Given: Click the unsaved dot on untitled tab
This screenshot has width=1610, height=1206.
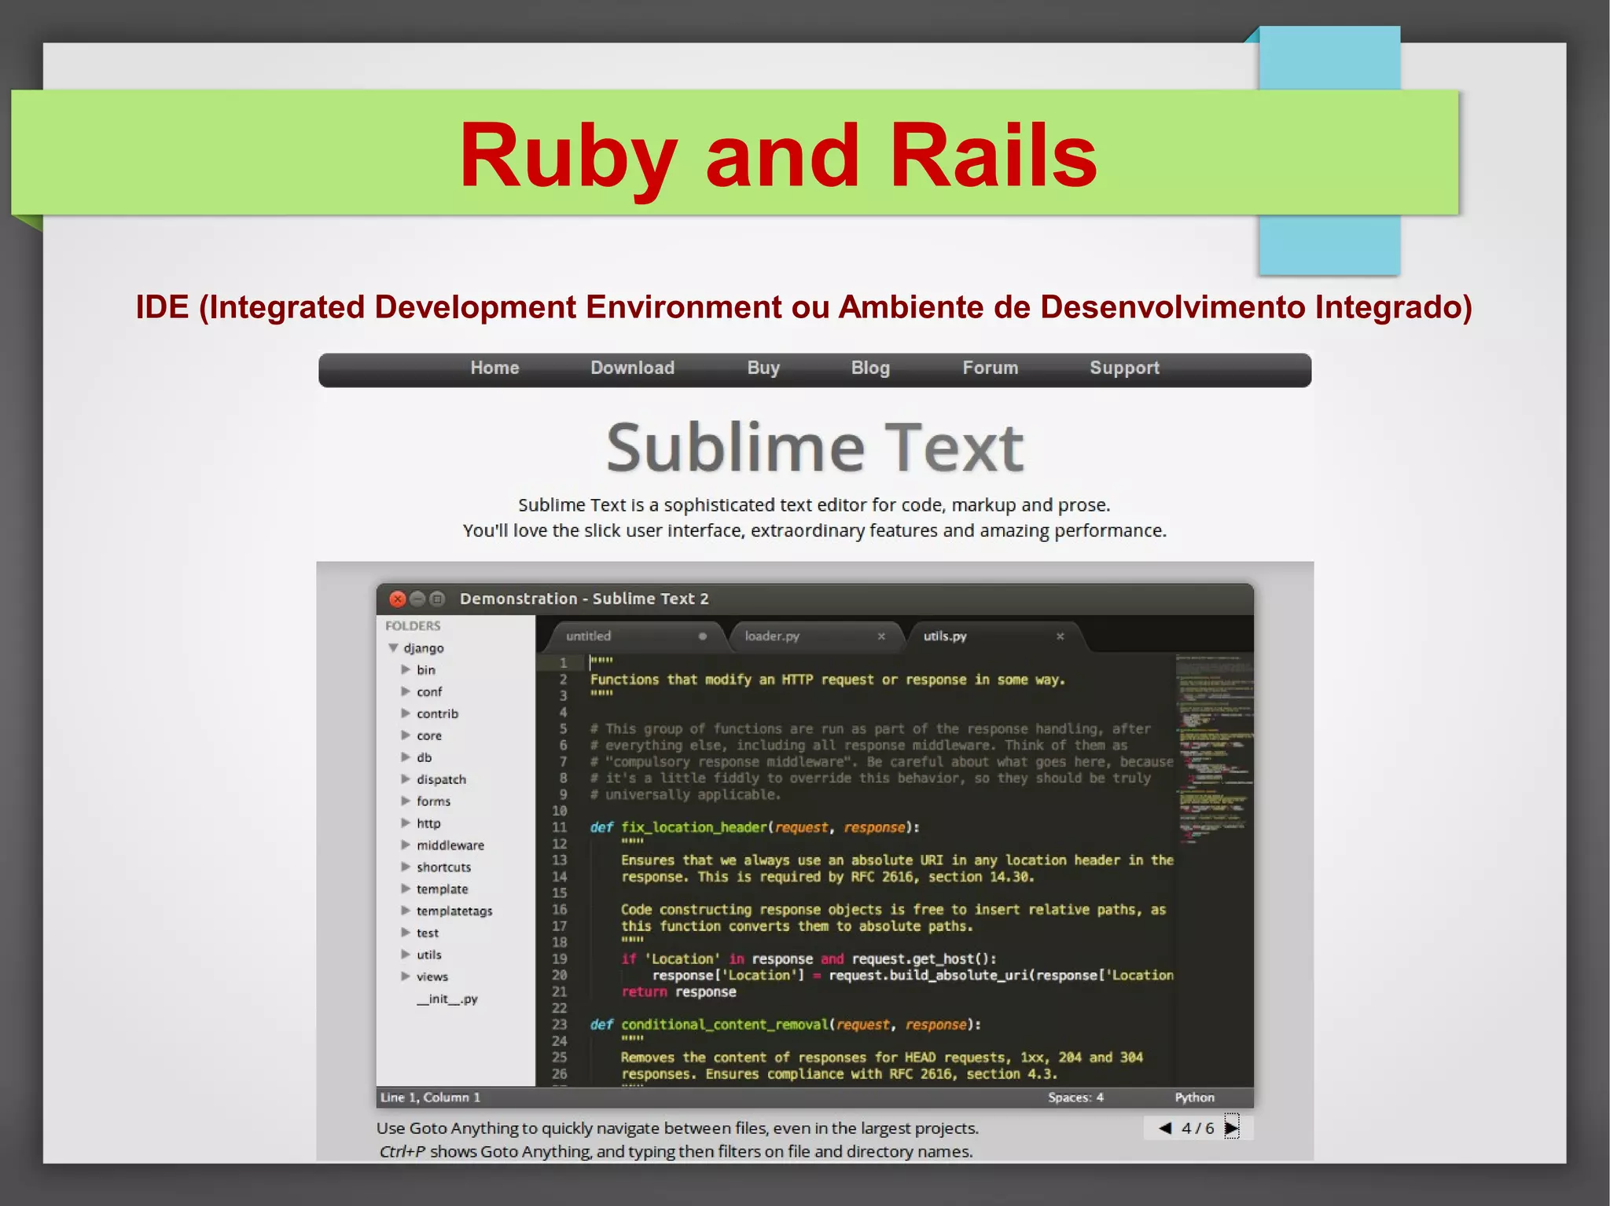Looking at the screenshot, I should pos(702,636).
